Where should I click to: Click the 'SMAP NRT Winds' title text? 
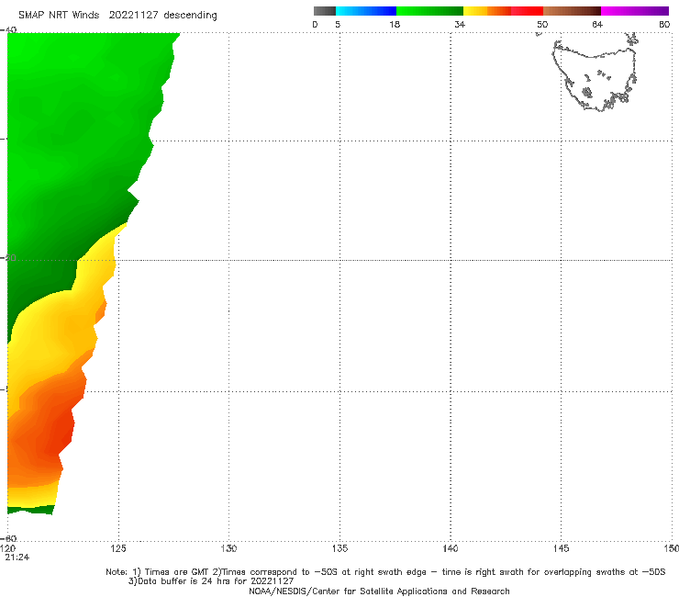coord(59,15)
